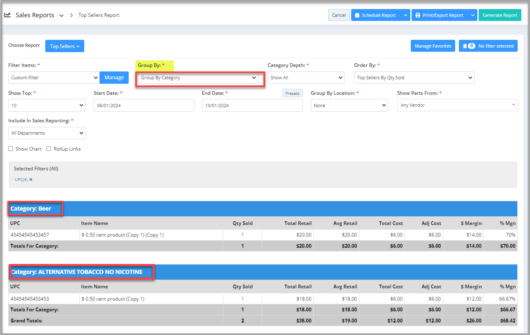The width and height of the screenshot is (530, 335).
Task: Click the End Date field
Action: click(252, 106)
